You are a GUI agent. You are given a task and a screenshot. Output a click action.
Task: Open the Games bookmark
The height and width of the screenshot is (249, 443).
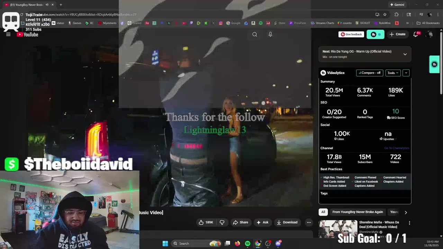[x=75, y=23]
